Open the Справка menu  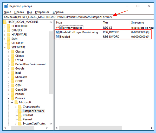(x=58, y=12)
